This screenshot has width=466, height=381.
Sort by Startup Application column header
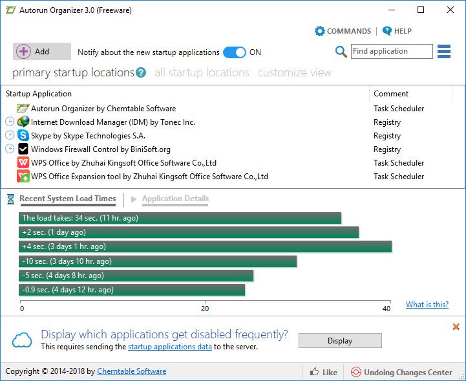click(39, 94)
